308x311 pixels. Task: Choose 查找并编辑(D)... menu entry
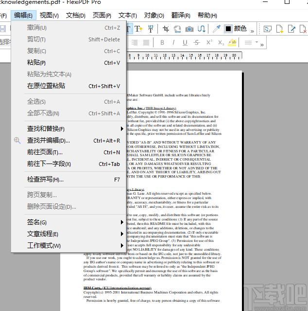click(x=68, y=141)
